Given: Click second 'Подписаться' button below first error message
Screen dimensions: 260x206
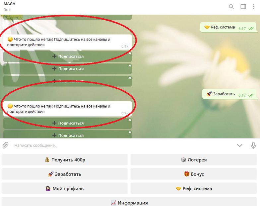Looking at the screenshot, I should click(68, 69).
